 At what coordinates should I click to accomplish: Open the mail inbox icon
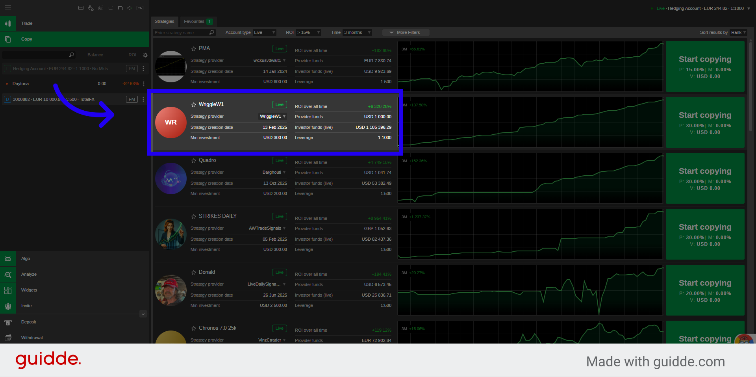click(x=81, y=8)
